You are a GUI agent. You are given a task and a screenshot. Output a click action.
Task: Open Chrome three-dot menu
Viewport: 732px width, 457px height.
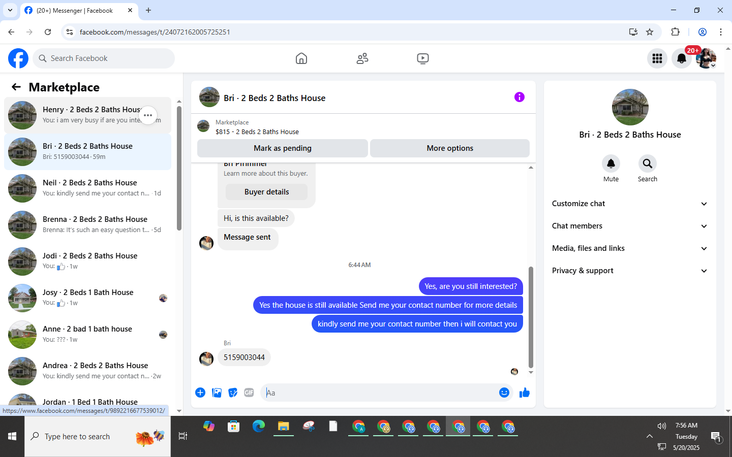[721, 32]
